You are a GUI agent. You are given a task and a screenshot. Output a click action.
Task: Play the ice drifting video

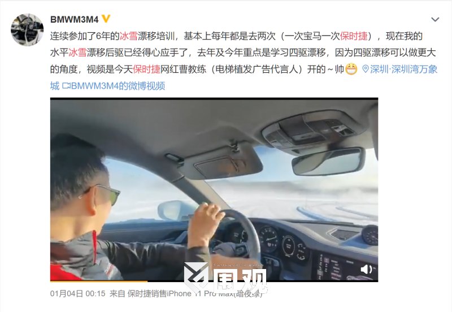tap(214, 190)
